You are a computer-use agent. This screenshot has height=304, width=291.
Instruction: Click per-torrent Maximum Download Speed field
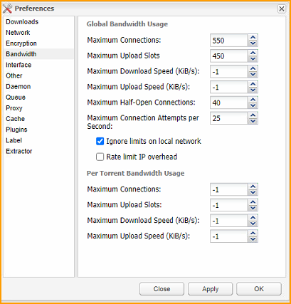229,221
